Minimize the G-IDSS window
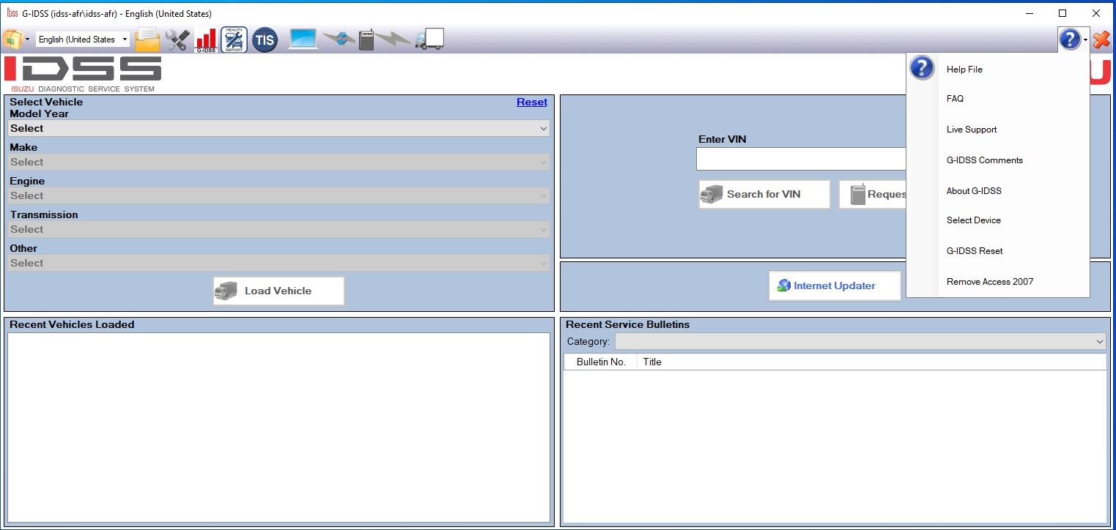Image resolution: width=1116 pixels, height=530 pixels. coord(1029,13)
